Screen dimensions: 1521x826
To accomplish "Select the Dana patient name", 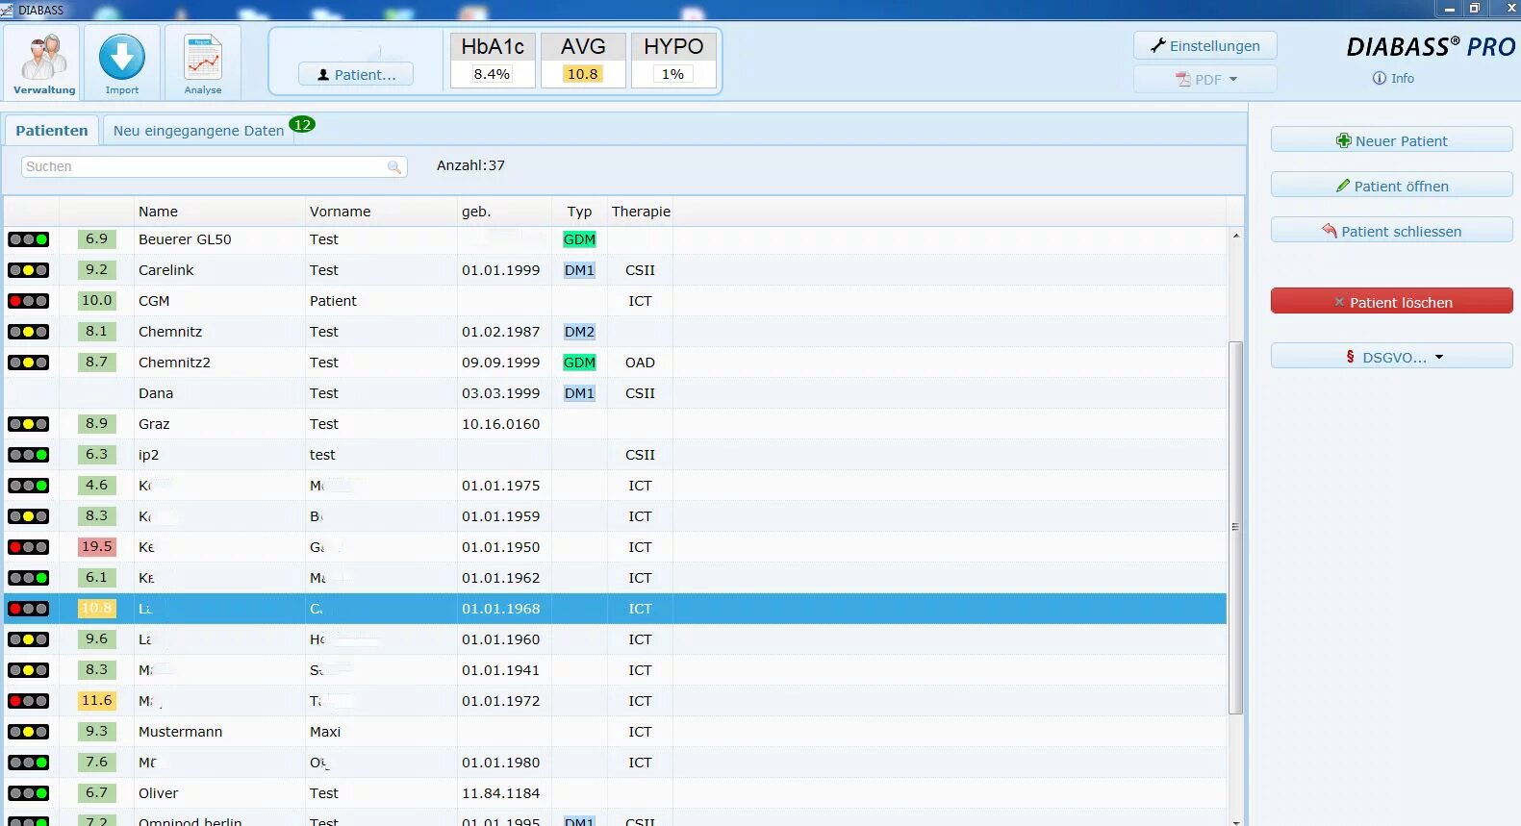I will [x=156, y=393].
